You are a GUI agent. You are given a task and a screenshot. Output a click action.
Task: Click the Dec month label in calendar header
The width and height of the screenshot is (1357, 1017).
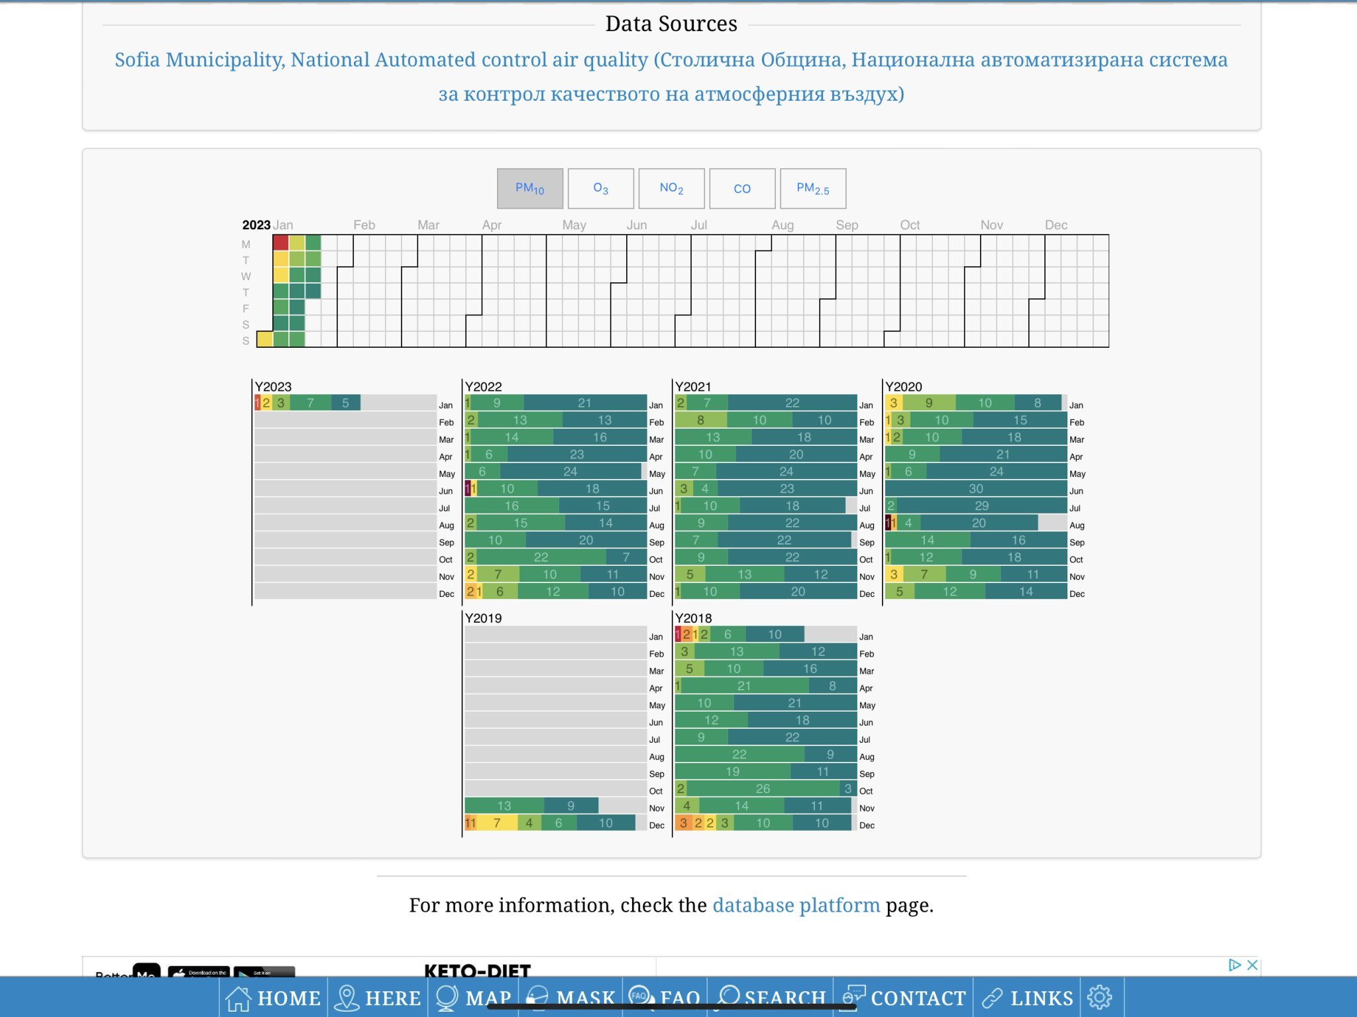(1056, 225)
